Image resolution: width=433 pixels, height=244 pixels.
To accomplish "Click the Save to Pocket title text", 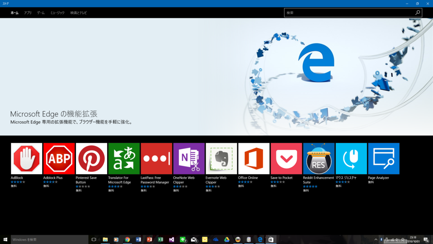I will coord(281,178).
